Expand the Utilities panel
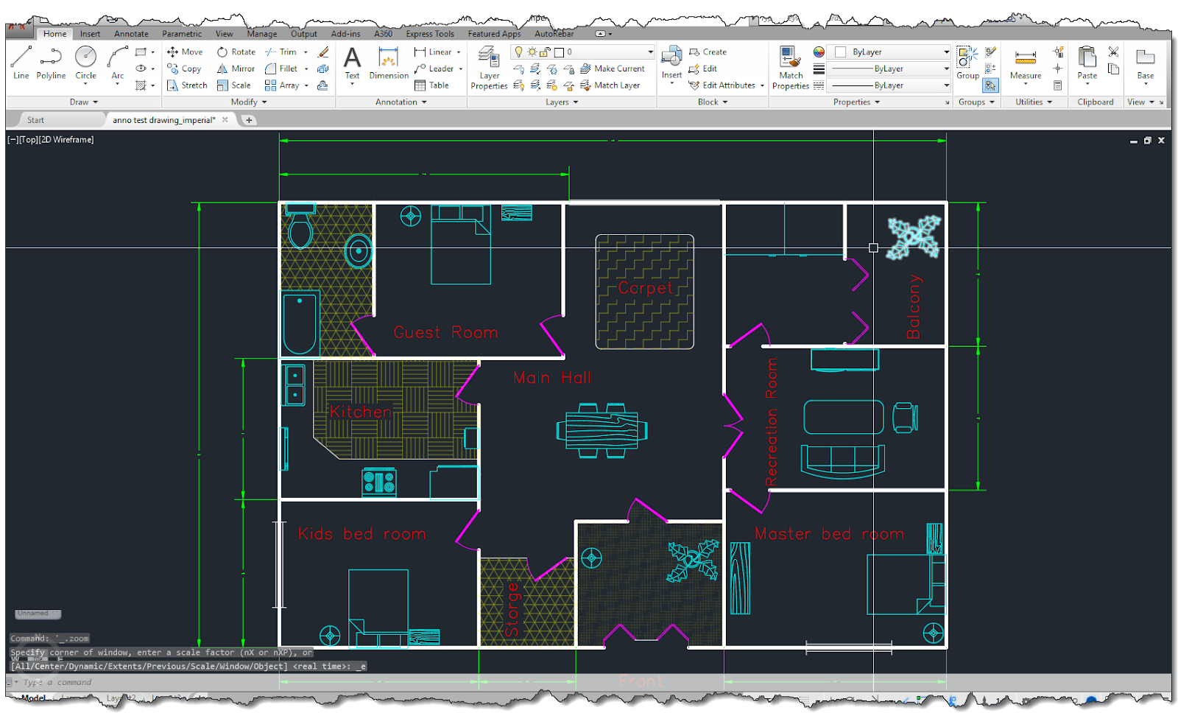Viewport: 1178px width, 713px height. [1034, 102]
